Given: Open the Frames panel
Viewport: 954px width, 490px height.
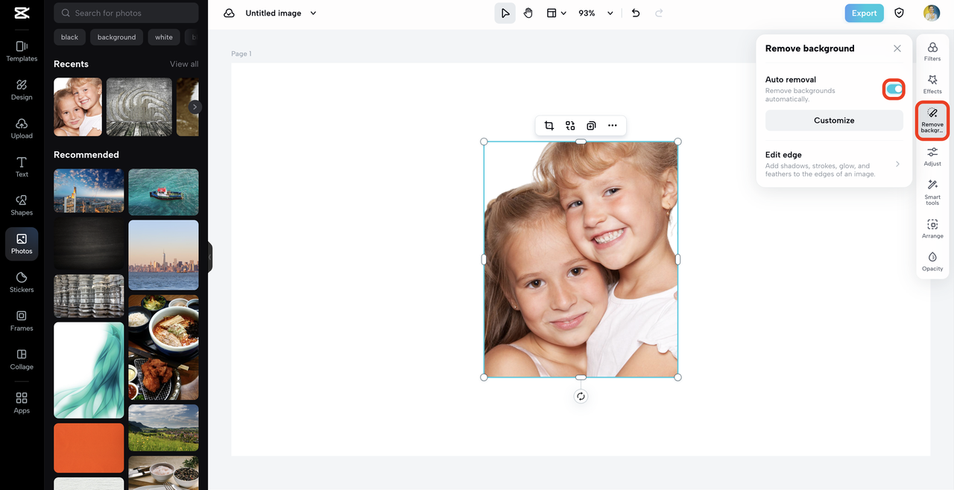Looking at the screenshot, I should tap(22, 322).
